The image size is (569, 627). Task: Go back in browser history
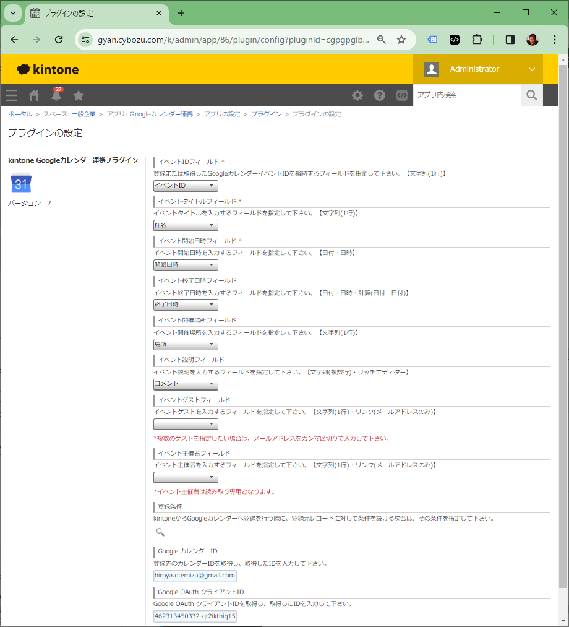tap(14, 40)
